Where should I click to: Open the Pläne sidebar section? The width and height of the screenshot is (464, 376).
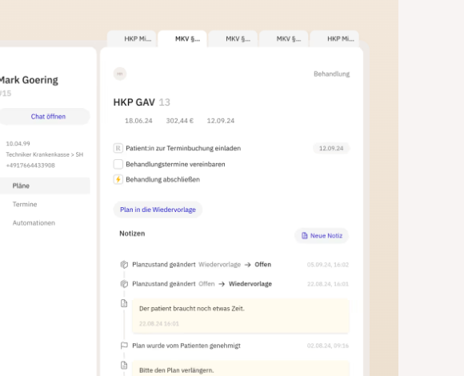(44, 186)
